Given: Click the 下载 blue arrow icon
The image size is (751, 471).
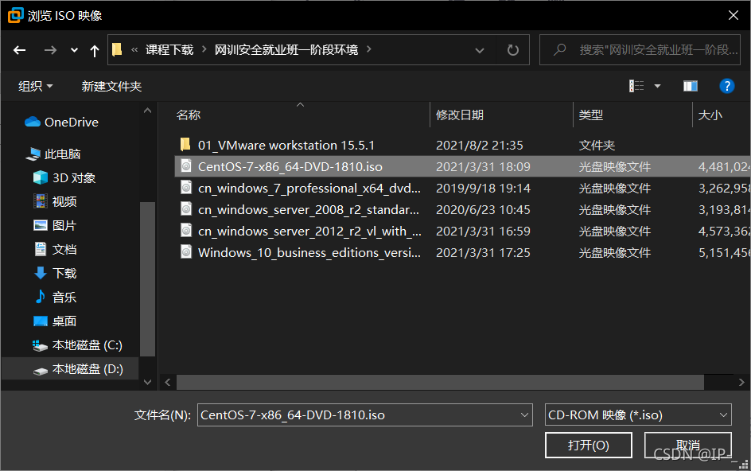Looking at the screenshot, I should coord(41,273).
